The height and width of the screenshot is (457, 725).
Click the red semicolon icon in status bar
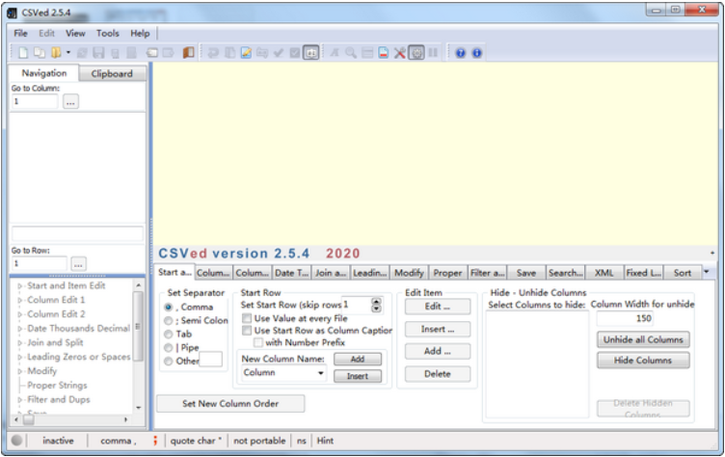(x=154, y=441)
